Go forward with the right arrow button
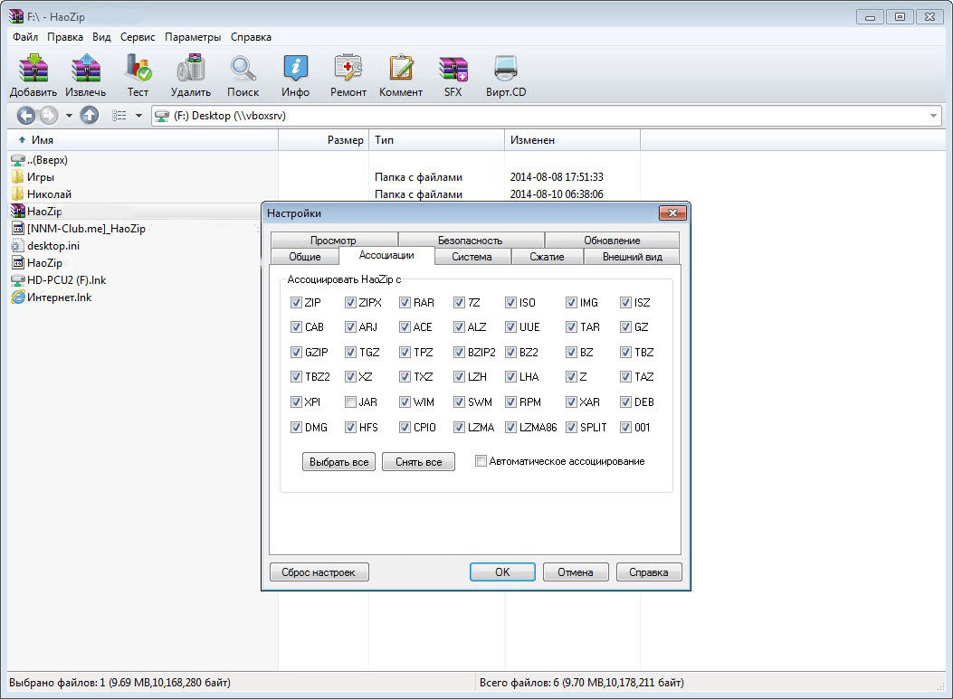Image resolution: width=953 pixels, height=699 pixels. 49,116
